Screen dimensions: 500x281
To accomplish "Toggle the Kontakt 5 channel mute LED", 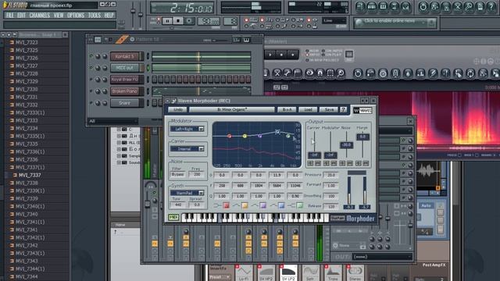I will coord(91,56).
